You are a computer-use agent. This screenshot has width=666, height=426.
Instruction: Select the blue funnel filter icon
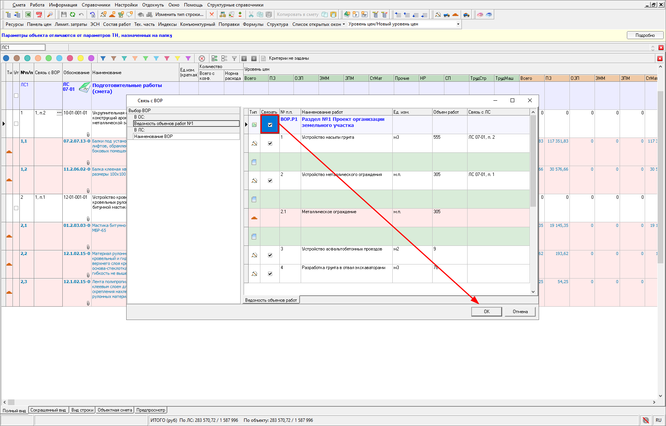coord(103,58)
